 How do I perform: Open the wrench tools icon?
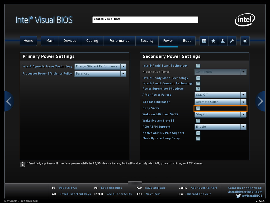[232, 41]
